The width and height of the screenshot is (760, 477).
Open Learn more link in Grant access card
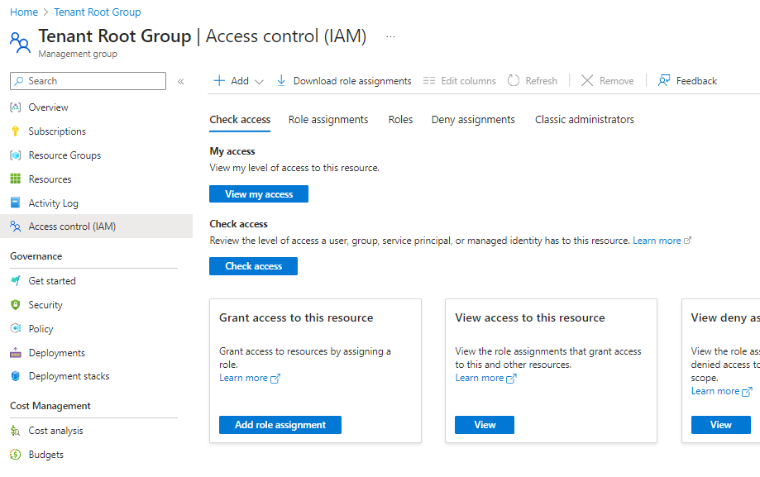tap(243, 378)
